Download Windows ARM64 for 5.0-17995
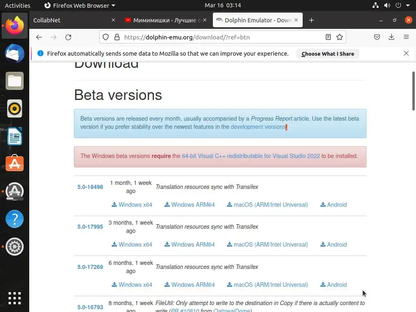 tap(189, 244)
